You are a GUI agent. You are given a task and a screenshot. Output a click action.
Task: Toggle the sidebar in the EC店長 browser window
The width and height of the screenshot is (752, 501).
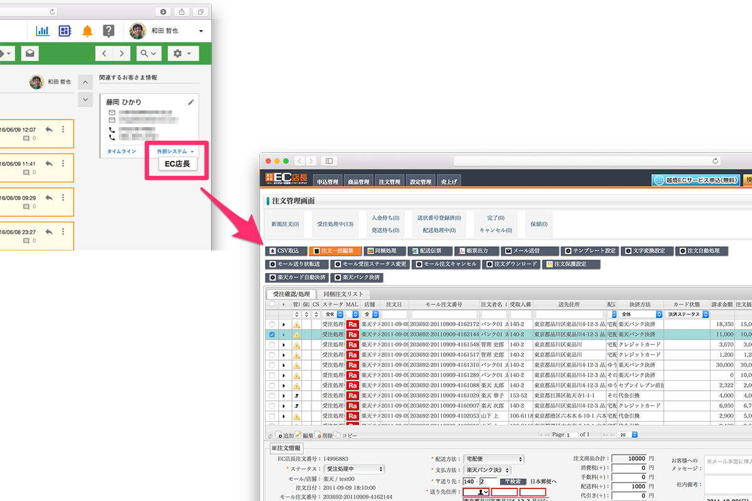coord(329,161)
